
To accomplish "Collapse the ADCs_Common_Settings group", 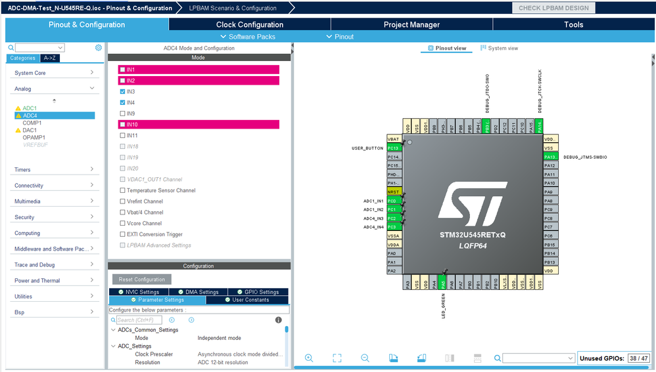I will 113,330.
